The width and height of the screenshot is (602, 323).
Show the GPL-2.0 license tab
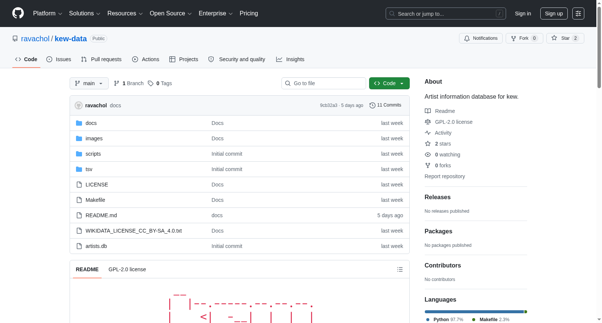click(x=127, y=269)
